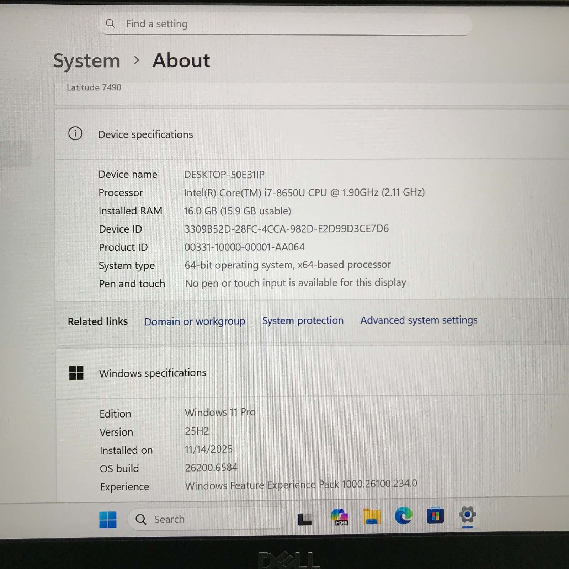Open Task View from the taskbar
Screen dimensions: 569x569
coord(305,519)
